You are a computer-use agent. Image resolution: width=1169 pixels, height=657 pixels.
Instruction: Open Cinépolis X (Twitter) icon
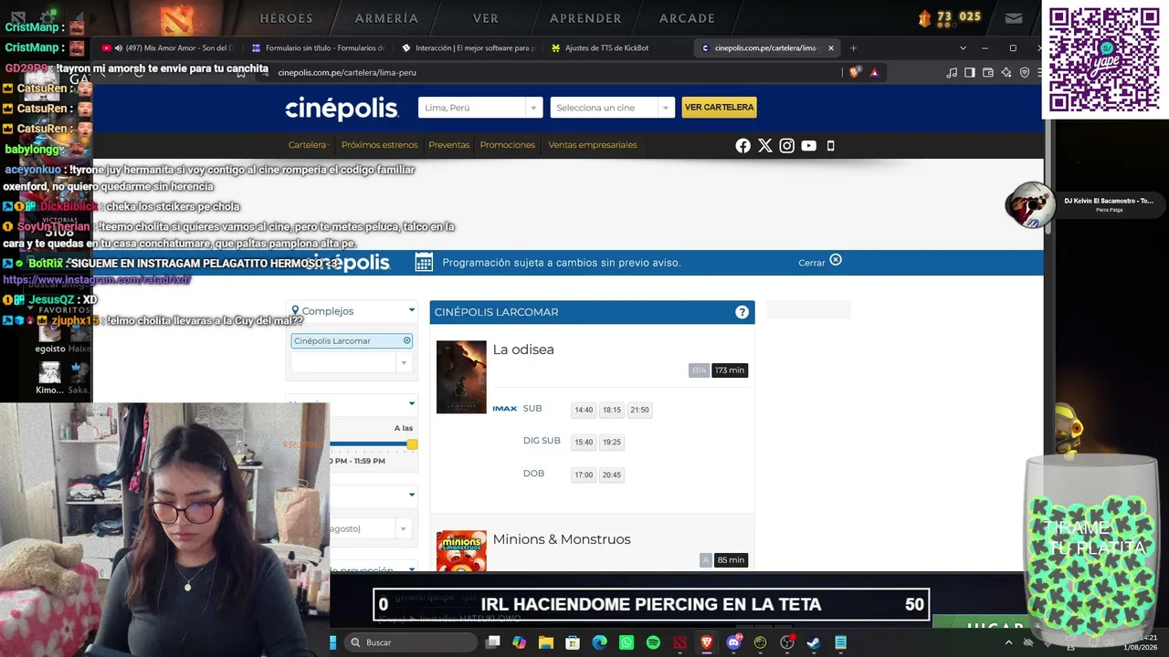[x=765, y=145]
